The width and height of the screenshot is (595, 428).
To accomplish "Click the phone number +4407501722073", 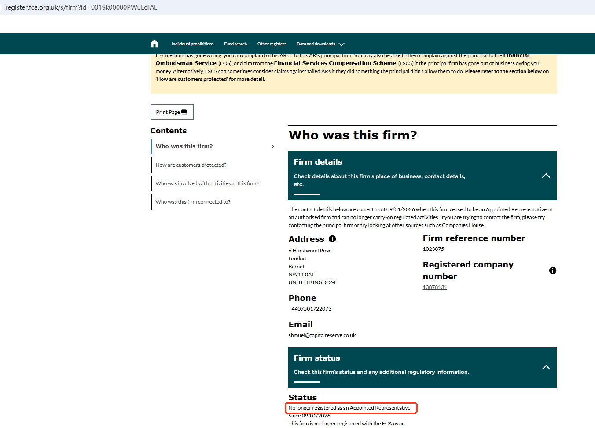I will [310, 309].
